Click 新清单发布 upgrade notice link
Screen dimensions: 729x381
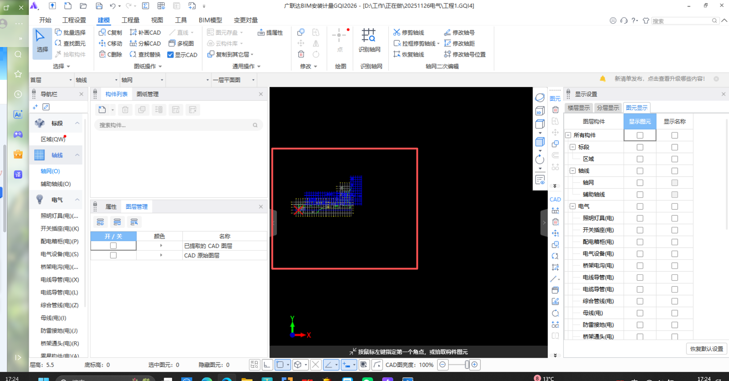pos(660,79)
